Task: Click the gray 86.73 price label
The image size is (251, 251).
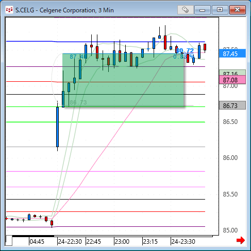Action: tap(232, 105)
